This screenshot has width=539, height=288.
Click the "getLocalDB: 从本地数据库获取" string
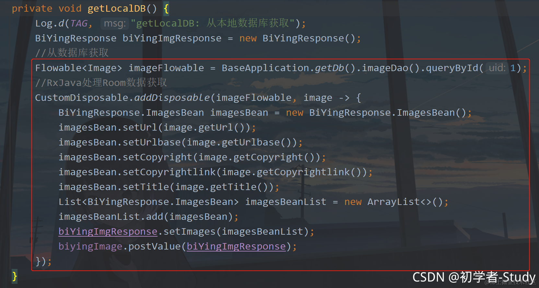[213, 23]
